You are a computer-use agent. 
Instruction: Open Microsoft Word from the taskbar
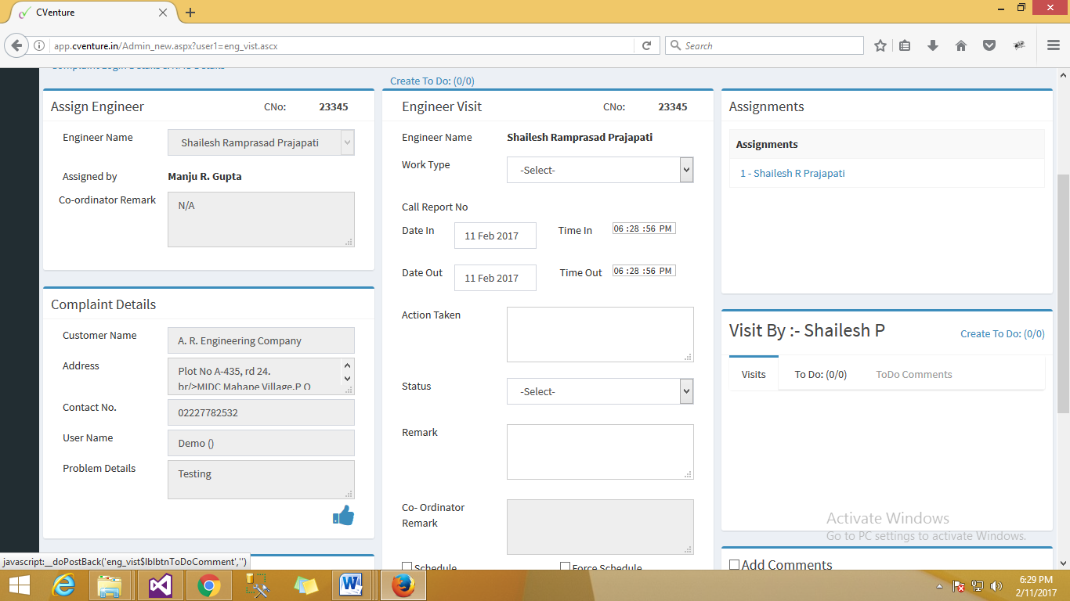pos(351,585)
